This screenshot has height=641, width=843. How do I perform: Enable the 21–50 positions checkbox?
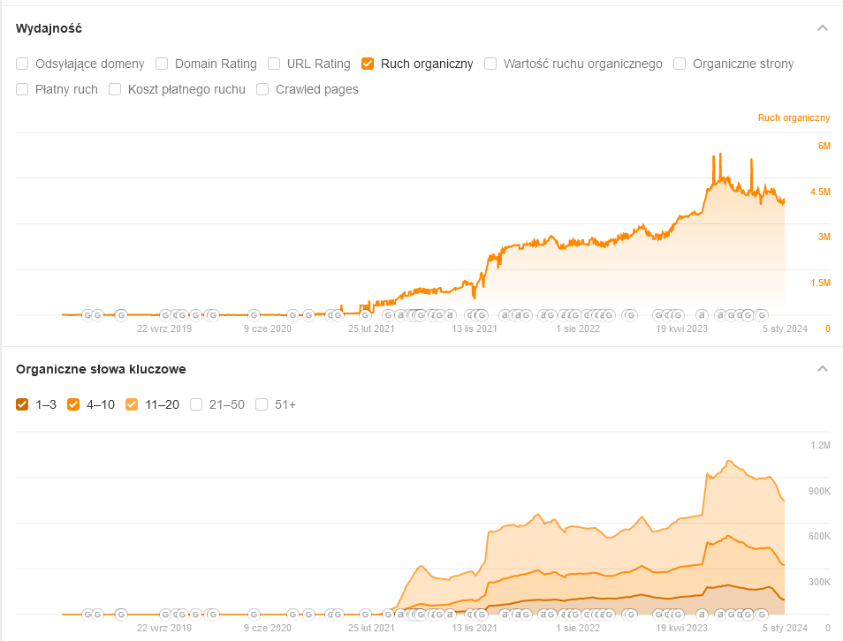(196, 404)
